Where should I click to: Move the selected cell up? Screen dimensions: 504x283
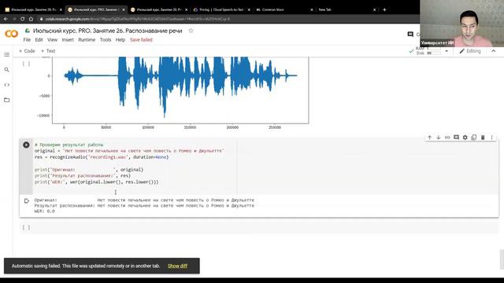coord(430,138)
